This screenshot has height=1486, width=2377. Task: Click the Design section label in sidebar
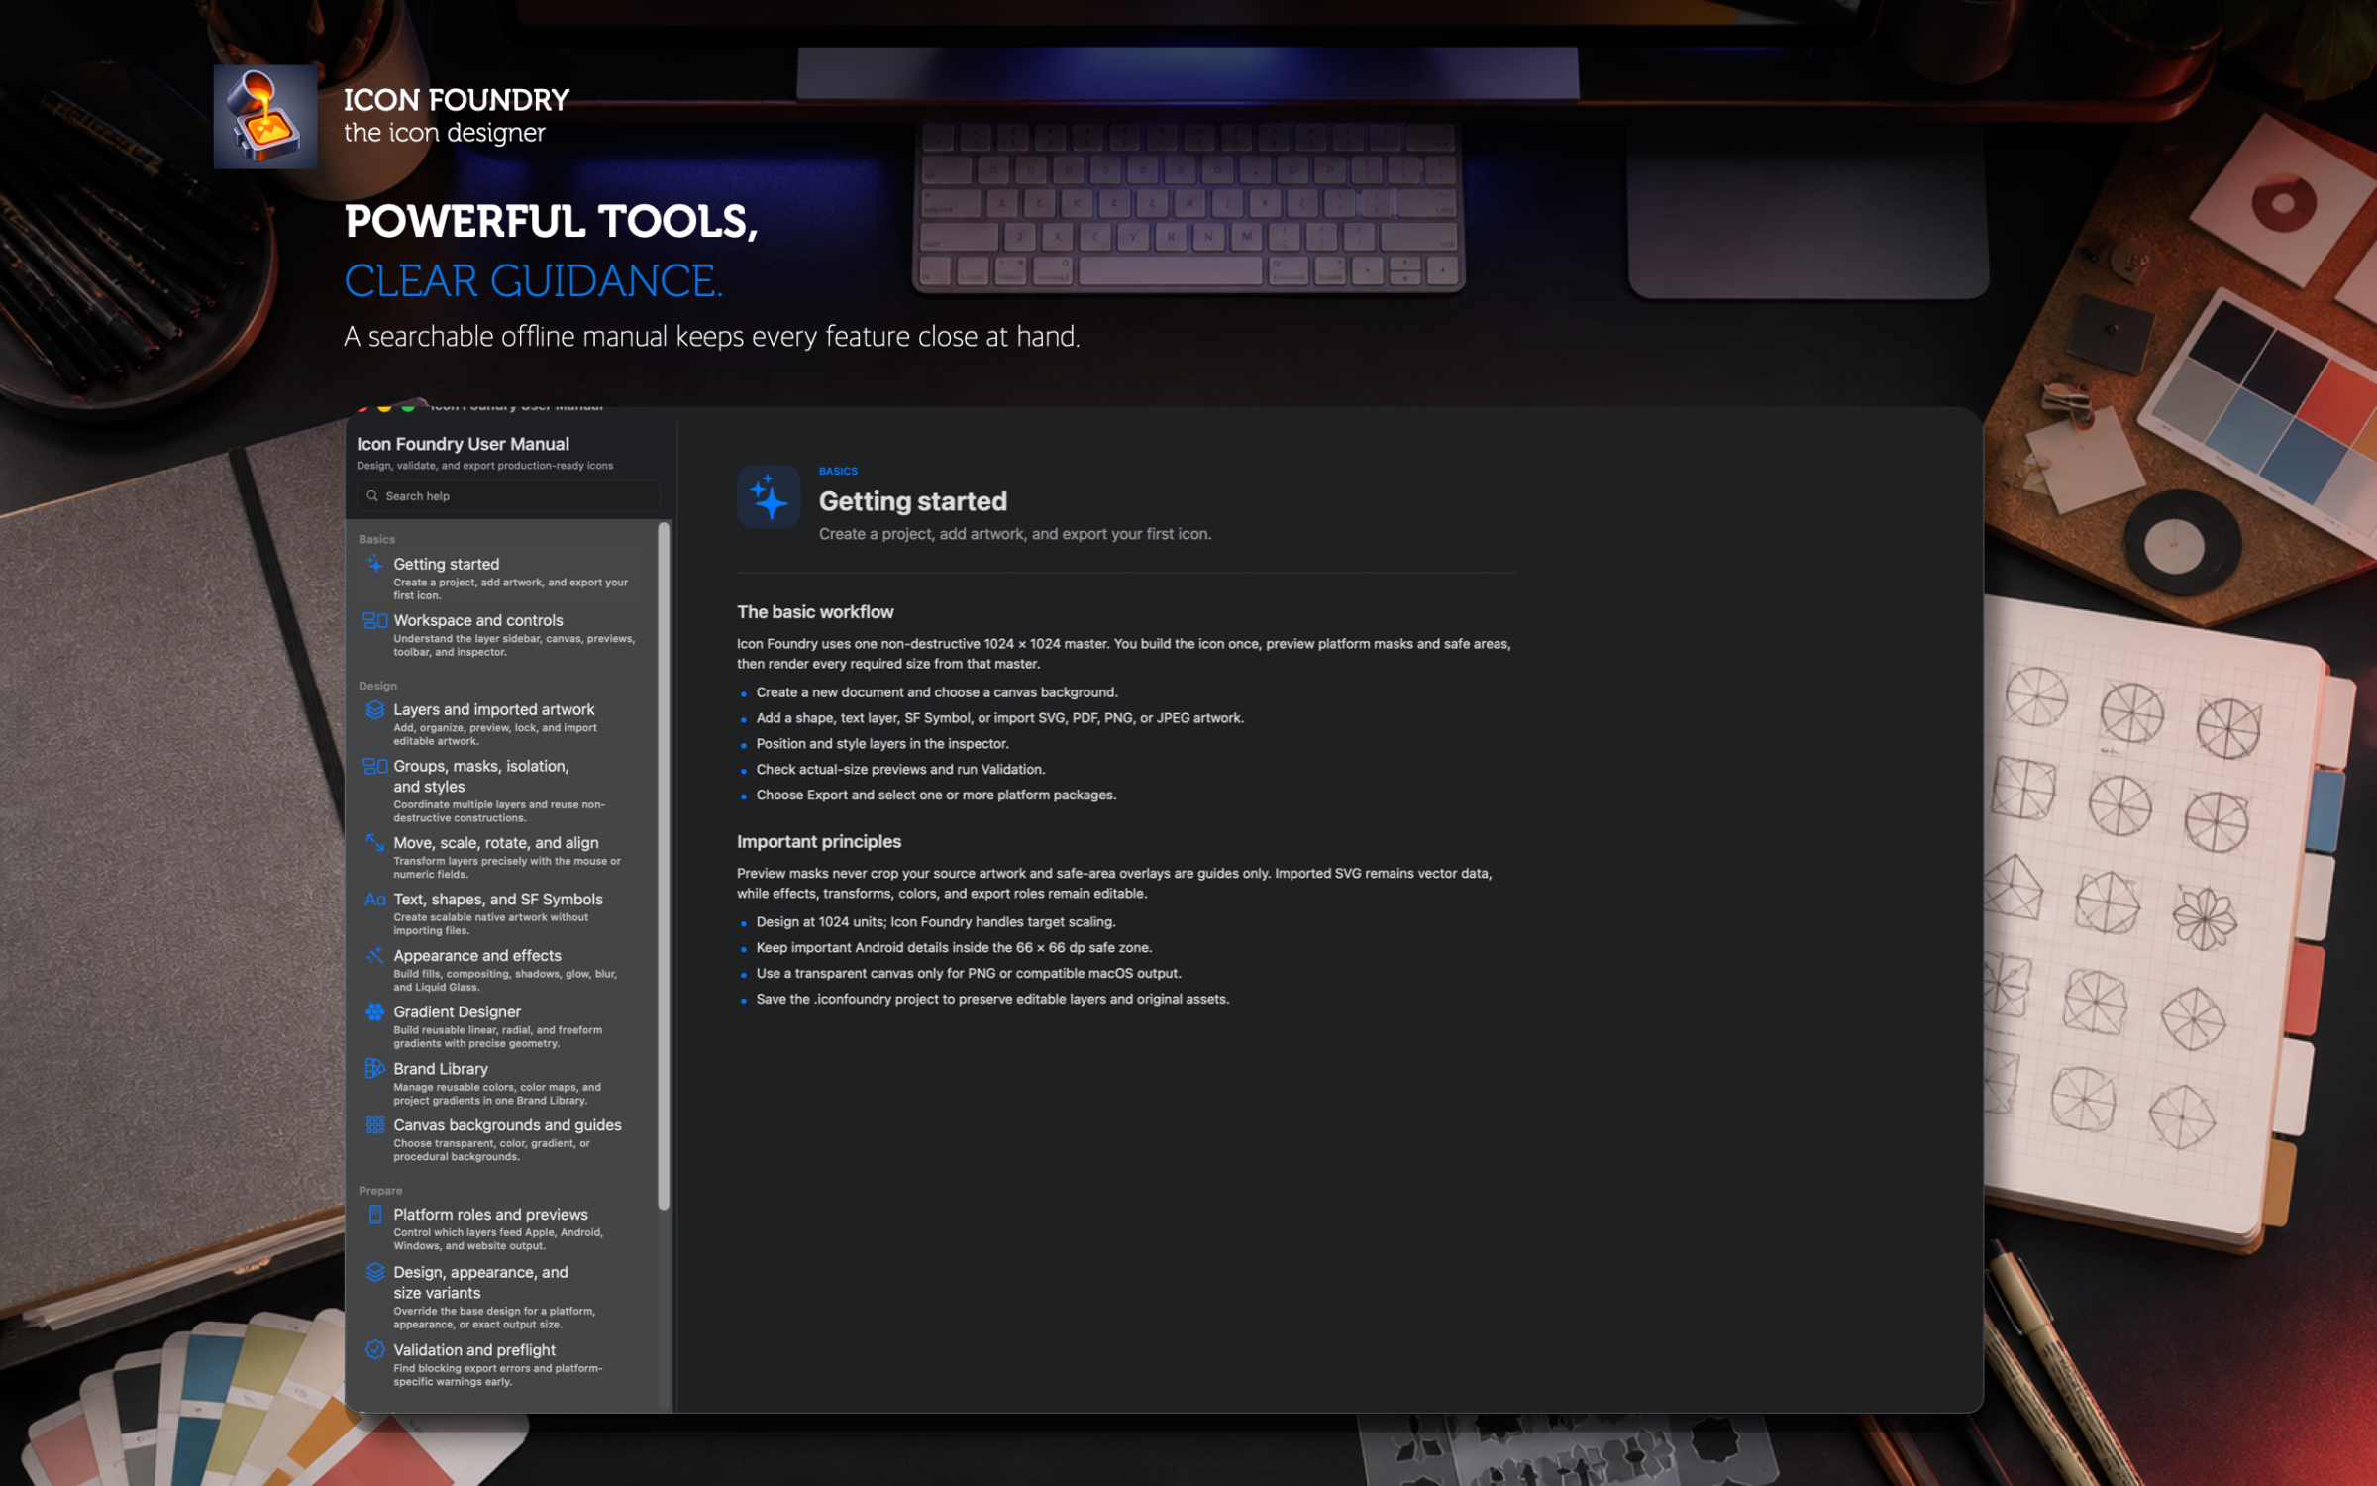[377, 686]
